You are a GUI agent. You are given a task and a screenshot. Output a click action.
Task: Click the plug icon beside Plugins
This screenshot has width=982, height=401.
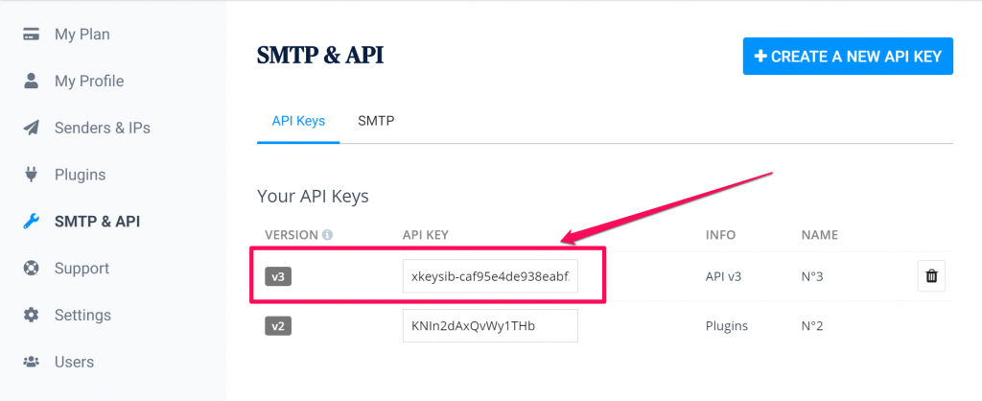click(31, 175)
